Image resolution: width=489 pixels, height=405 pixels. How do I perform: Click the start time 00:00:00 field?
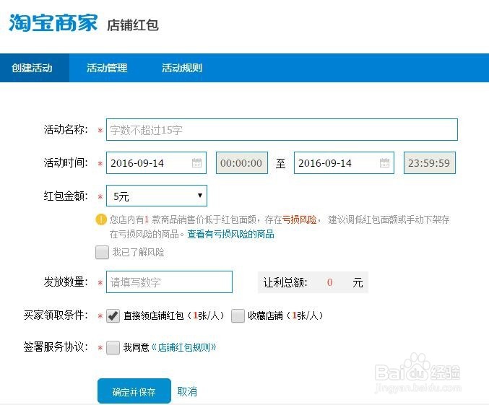coord(242,162)
